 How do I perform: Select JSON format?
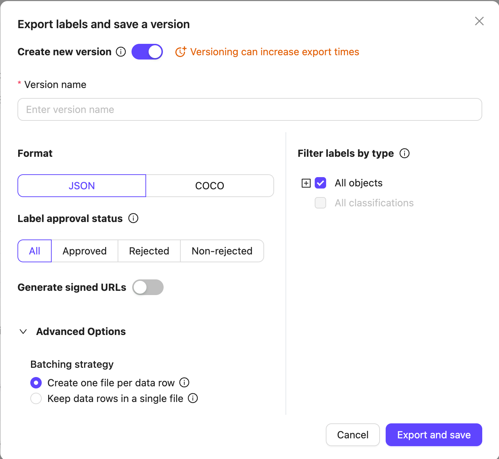tap(82, 186)
